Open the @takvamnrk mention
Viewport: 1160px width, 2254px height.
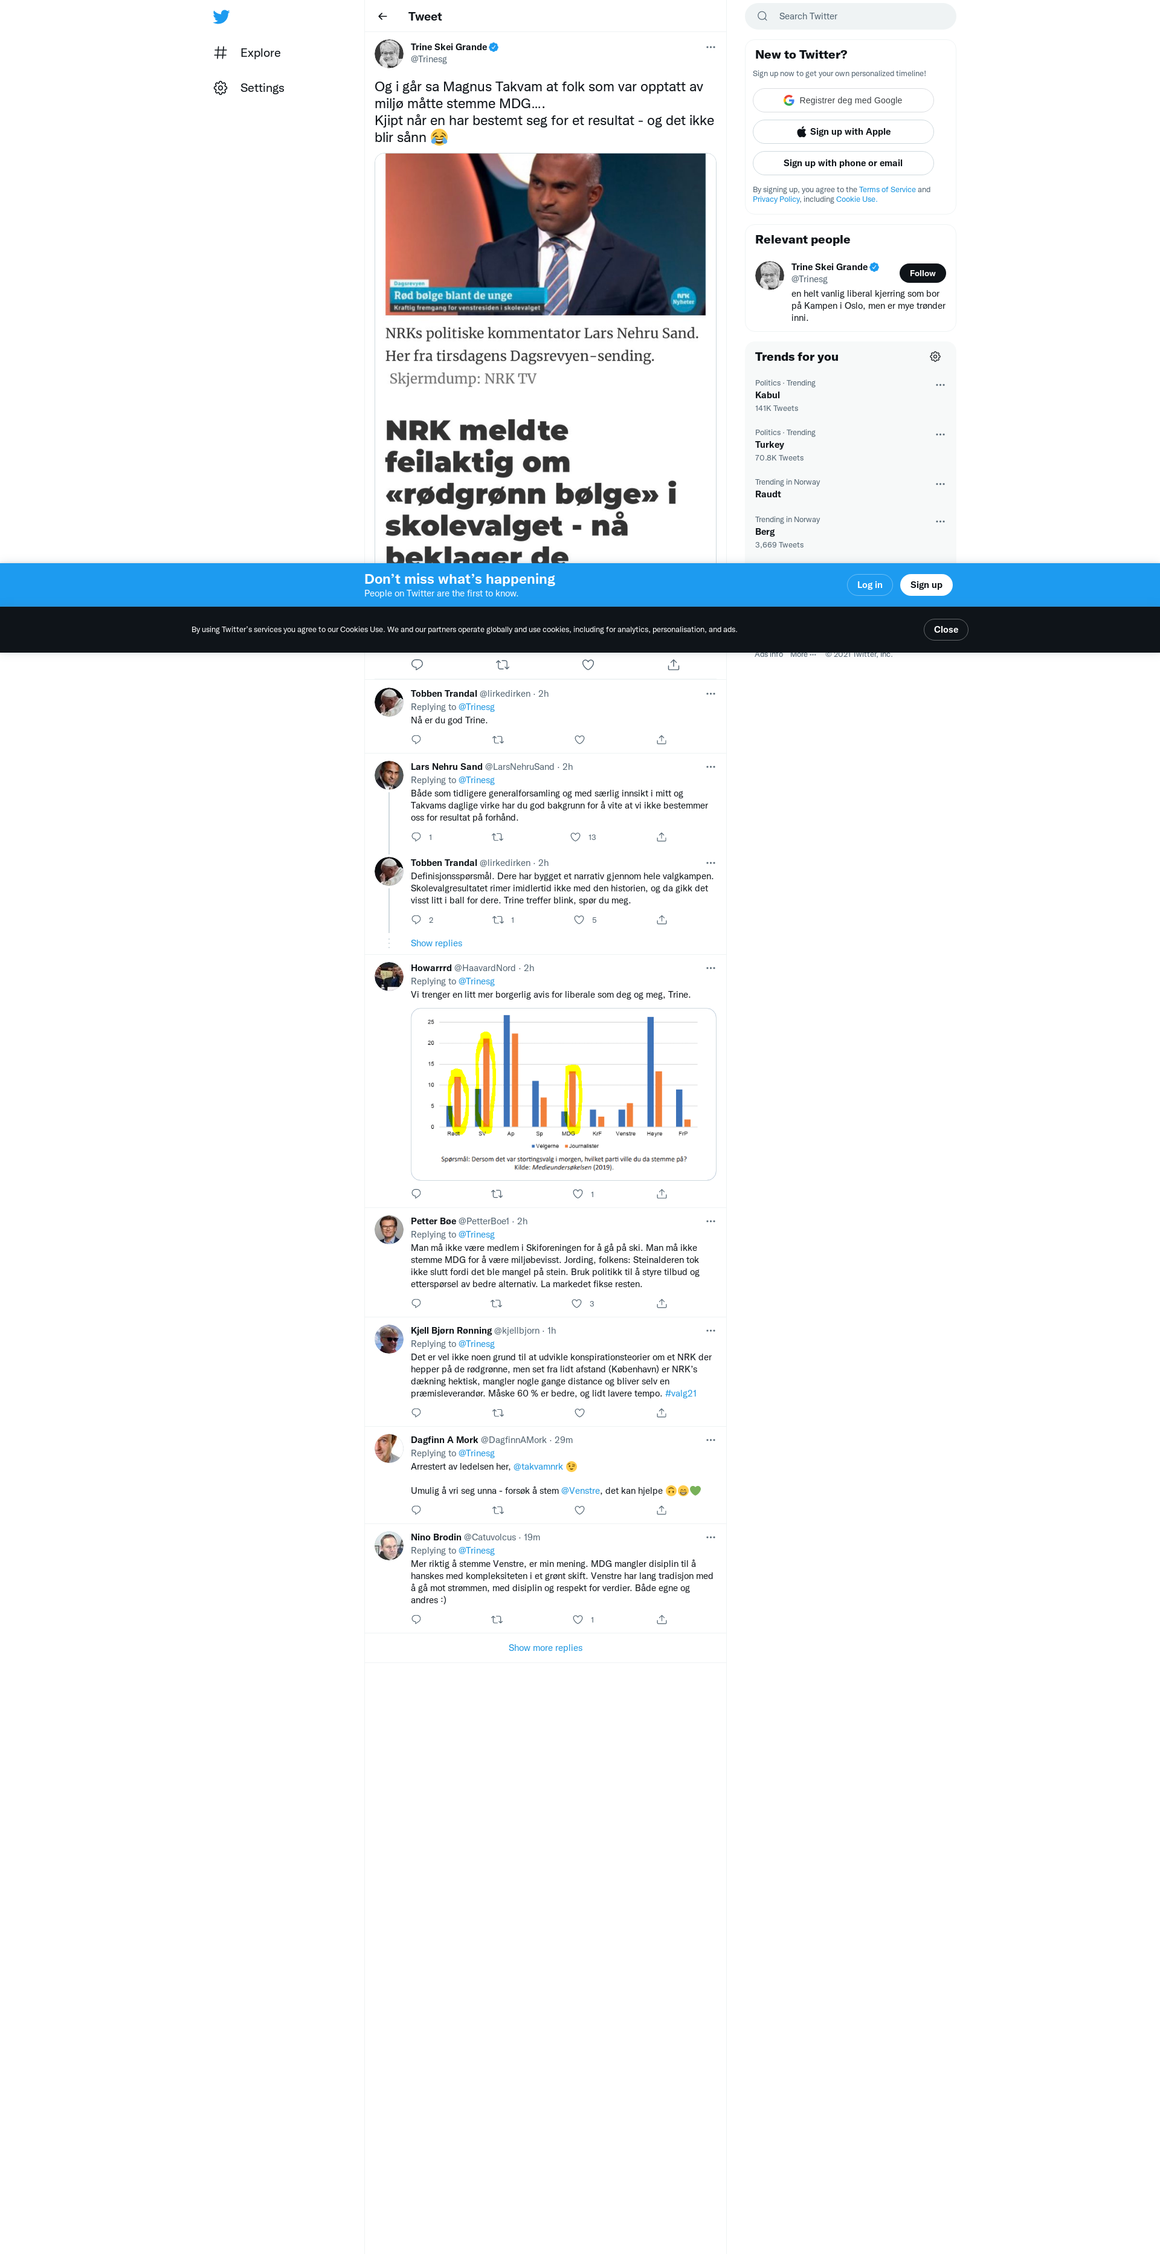tap(538, 1467)
